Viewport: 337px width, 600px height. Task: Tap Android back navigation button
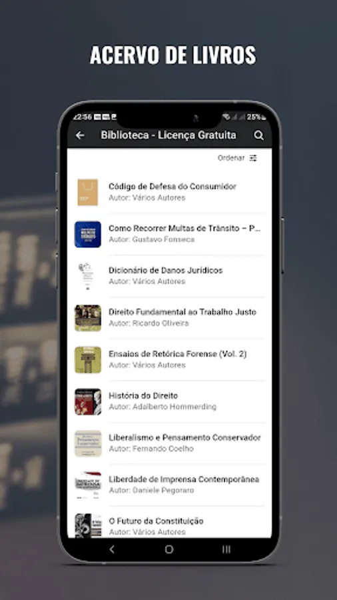tap(112, 549)
